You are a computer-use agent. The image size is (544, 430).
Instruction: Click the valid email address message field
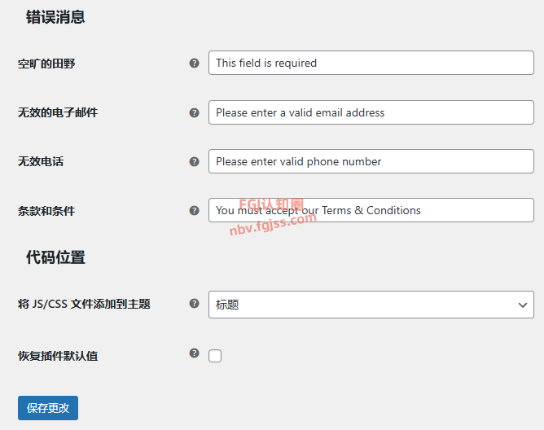(x=371, y=112)
